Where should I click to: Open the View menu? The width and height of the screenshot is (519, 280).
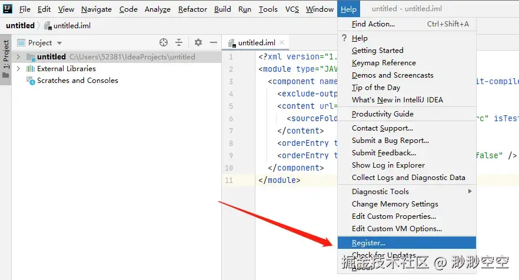pyautogui.click(x=66, y=9)
